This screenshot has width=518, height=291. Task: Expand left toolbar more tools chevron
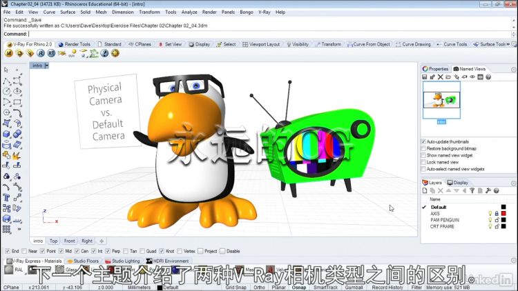pos(19,230)
